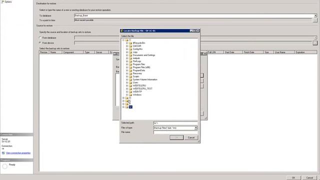Click the inetpub folder icon
This screenshot has height=180, width=320.
pyautogui.click(x=130, y=58)
